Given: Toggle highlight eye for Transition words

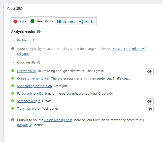Looking at the screenshot, I should tap(150, 109).
